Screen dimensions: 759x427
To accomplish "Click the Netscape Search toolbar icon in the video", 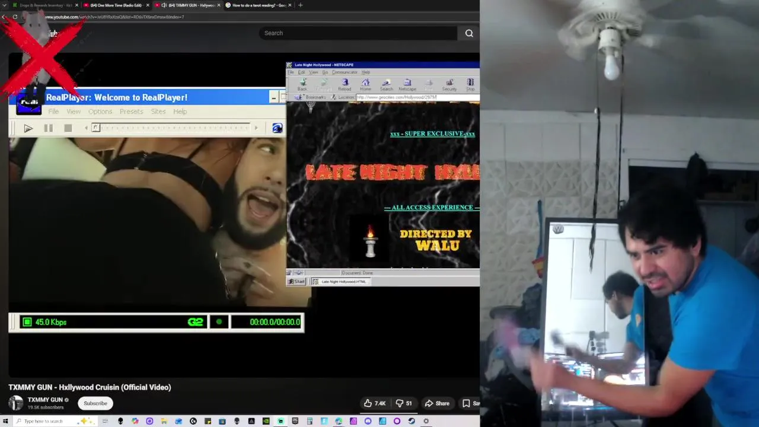I will click(x=386, y=85).
